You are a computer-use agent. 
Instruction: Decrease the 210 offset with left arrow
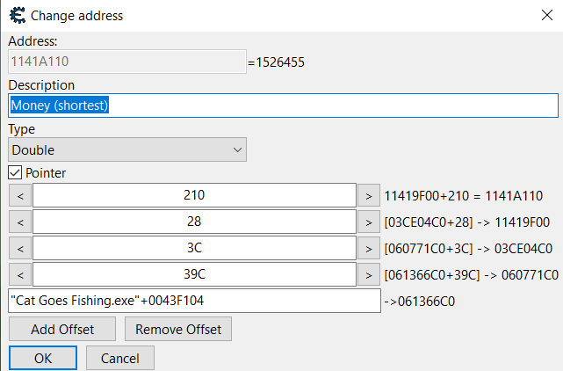[20, 195]
